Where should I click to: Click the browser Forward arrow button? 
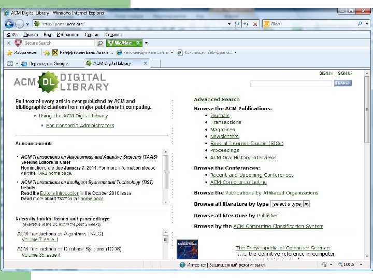(x=20, y=24)
